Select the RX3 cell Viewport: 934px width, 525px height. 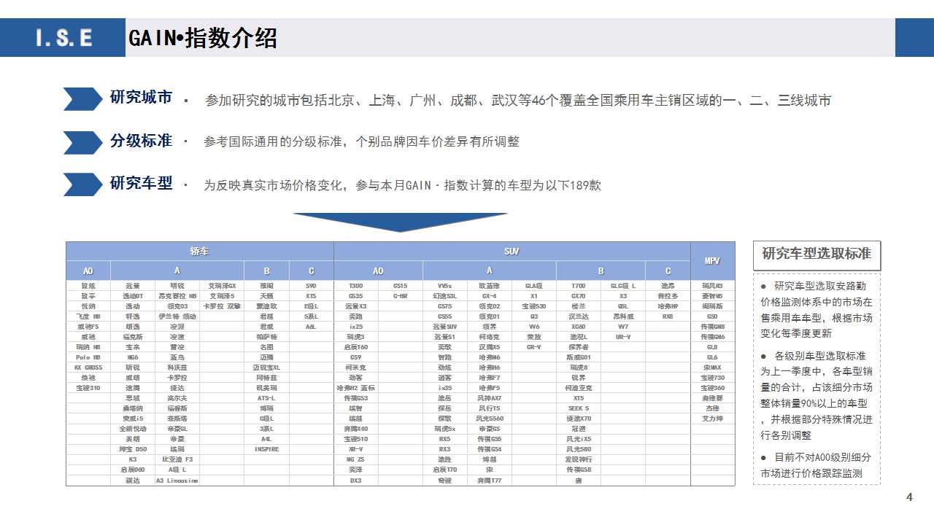[x=444, y=449]
